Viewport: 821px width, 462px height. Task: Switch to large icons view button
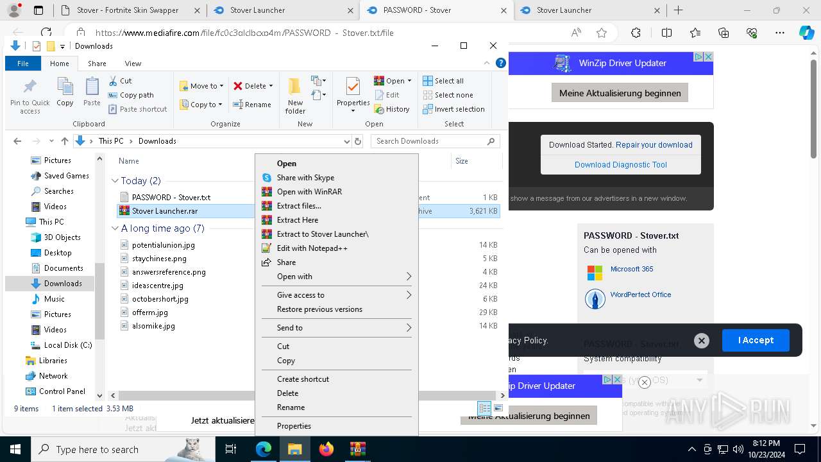click(x=498, y=408)
